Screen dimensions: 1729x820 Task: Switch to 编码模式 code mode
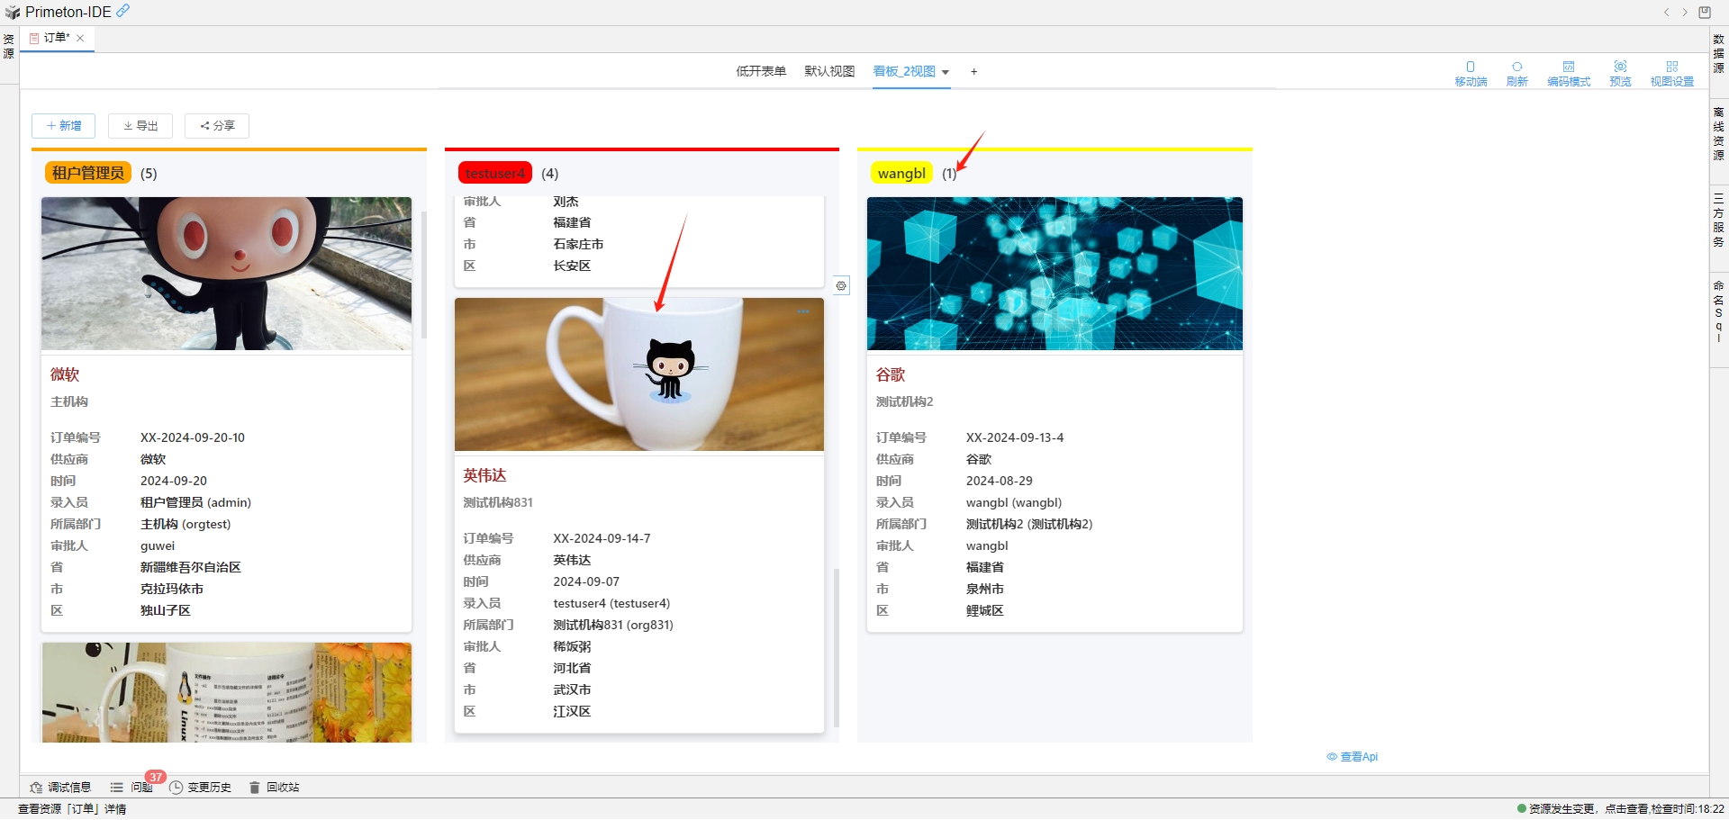click(x=1569, y=73)
